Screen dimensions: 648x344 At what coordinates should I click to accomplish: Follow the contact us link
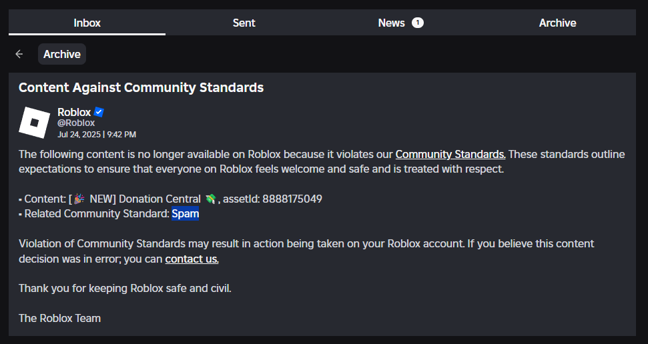(x=192, y=259)
